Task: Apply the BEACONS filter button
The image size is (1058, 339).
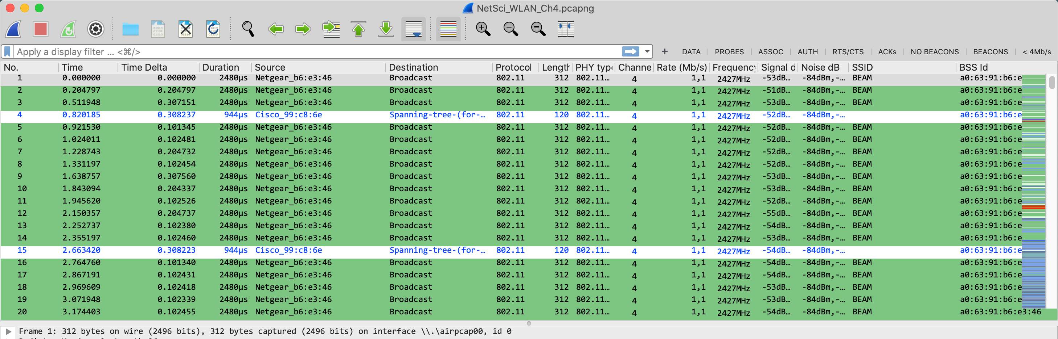Action: click(x=990, y=52)
